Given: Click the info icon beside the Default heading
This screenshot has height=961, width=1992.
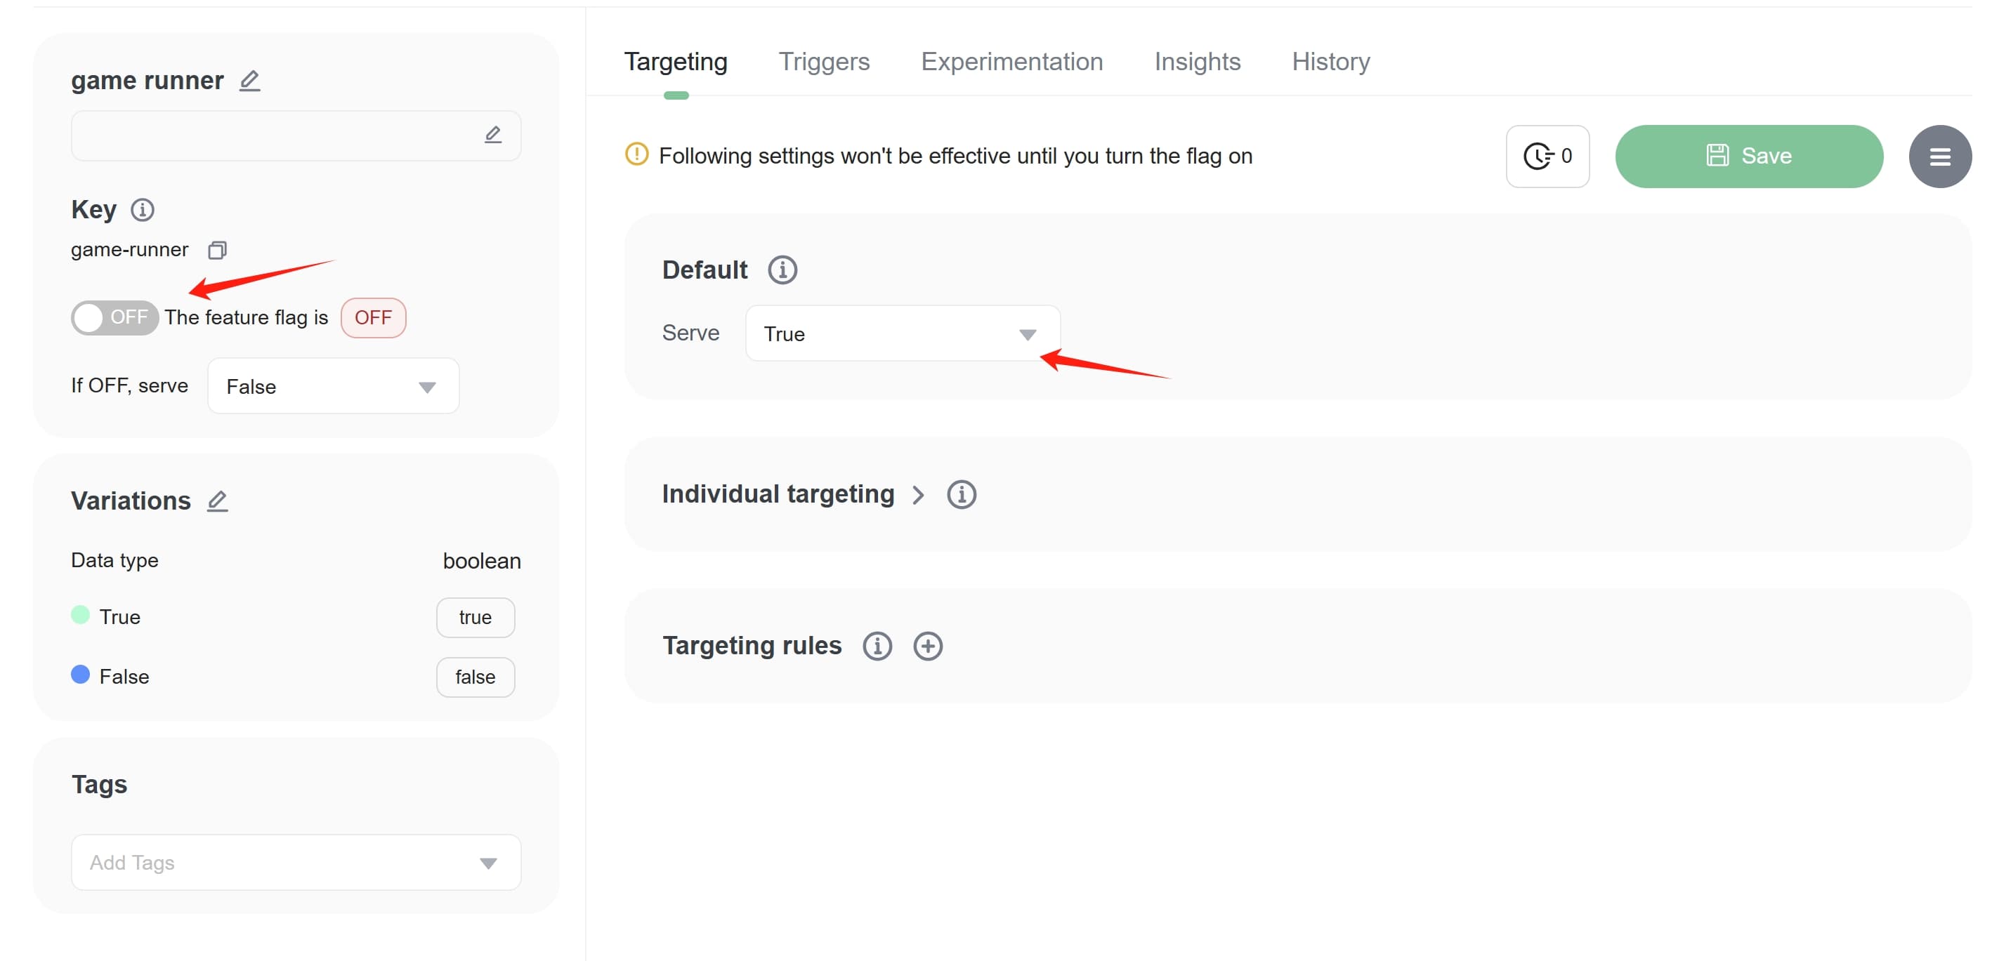Looking at the screenshot, I should (x=782, y=270).
